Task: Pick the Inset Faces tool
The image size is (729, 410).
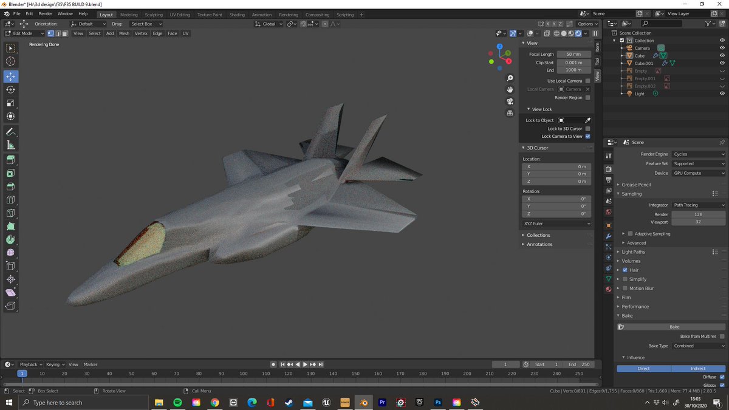Action: coord(11,173)
